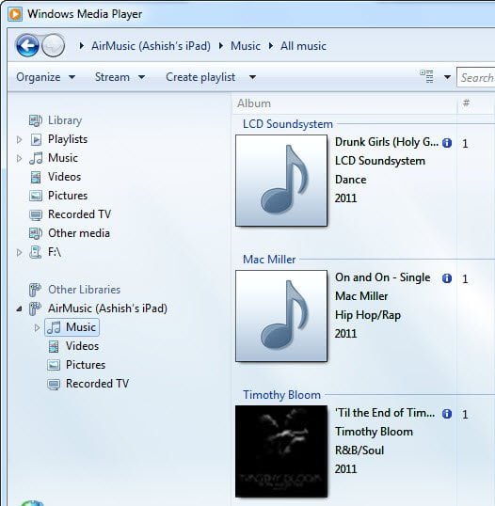The image size is (495, 506).
Task: Click the local library Music note icon
Action: 36,158
